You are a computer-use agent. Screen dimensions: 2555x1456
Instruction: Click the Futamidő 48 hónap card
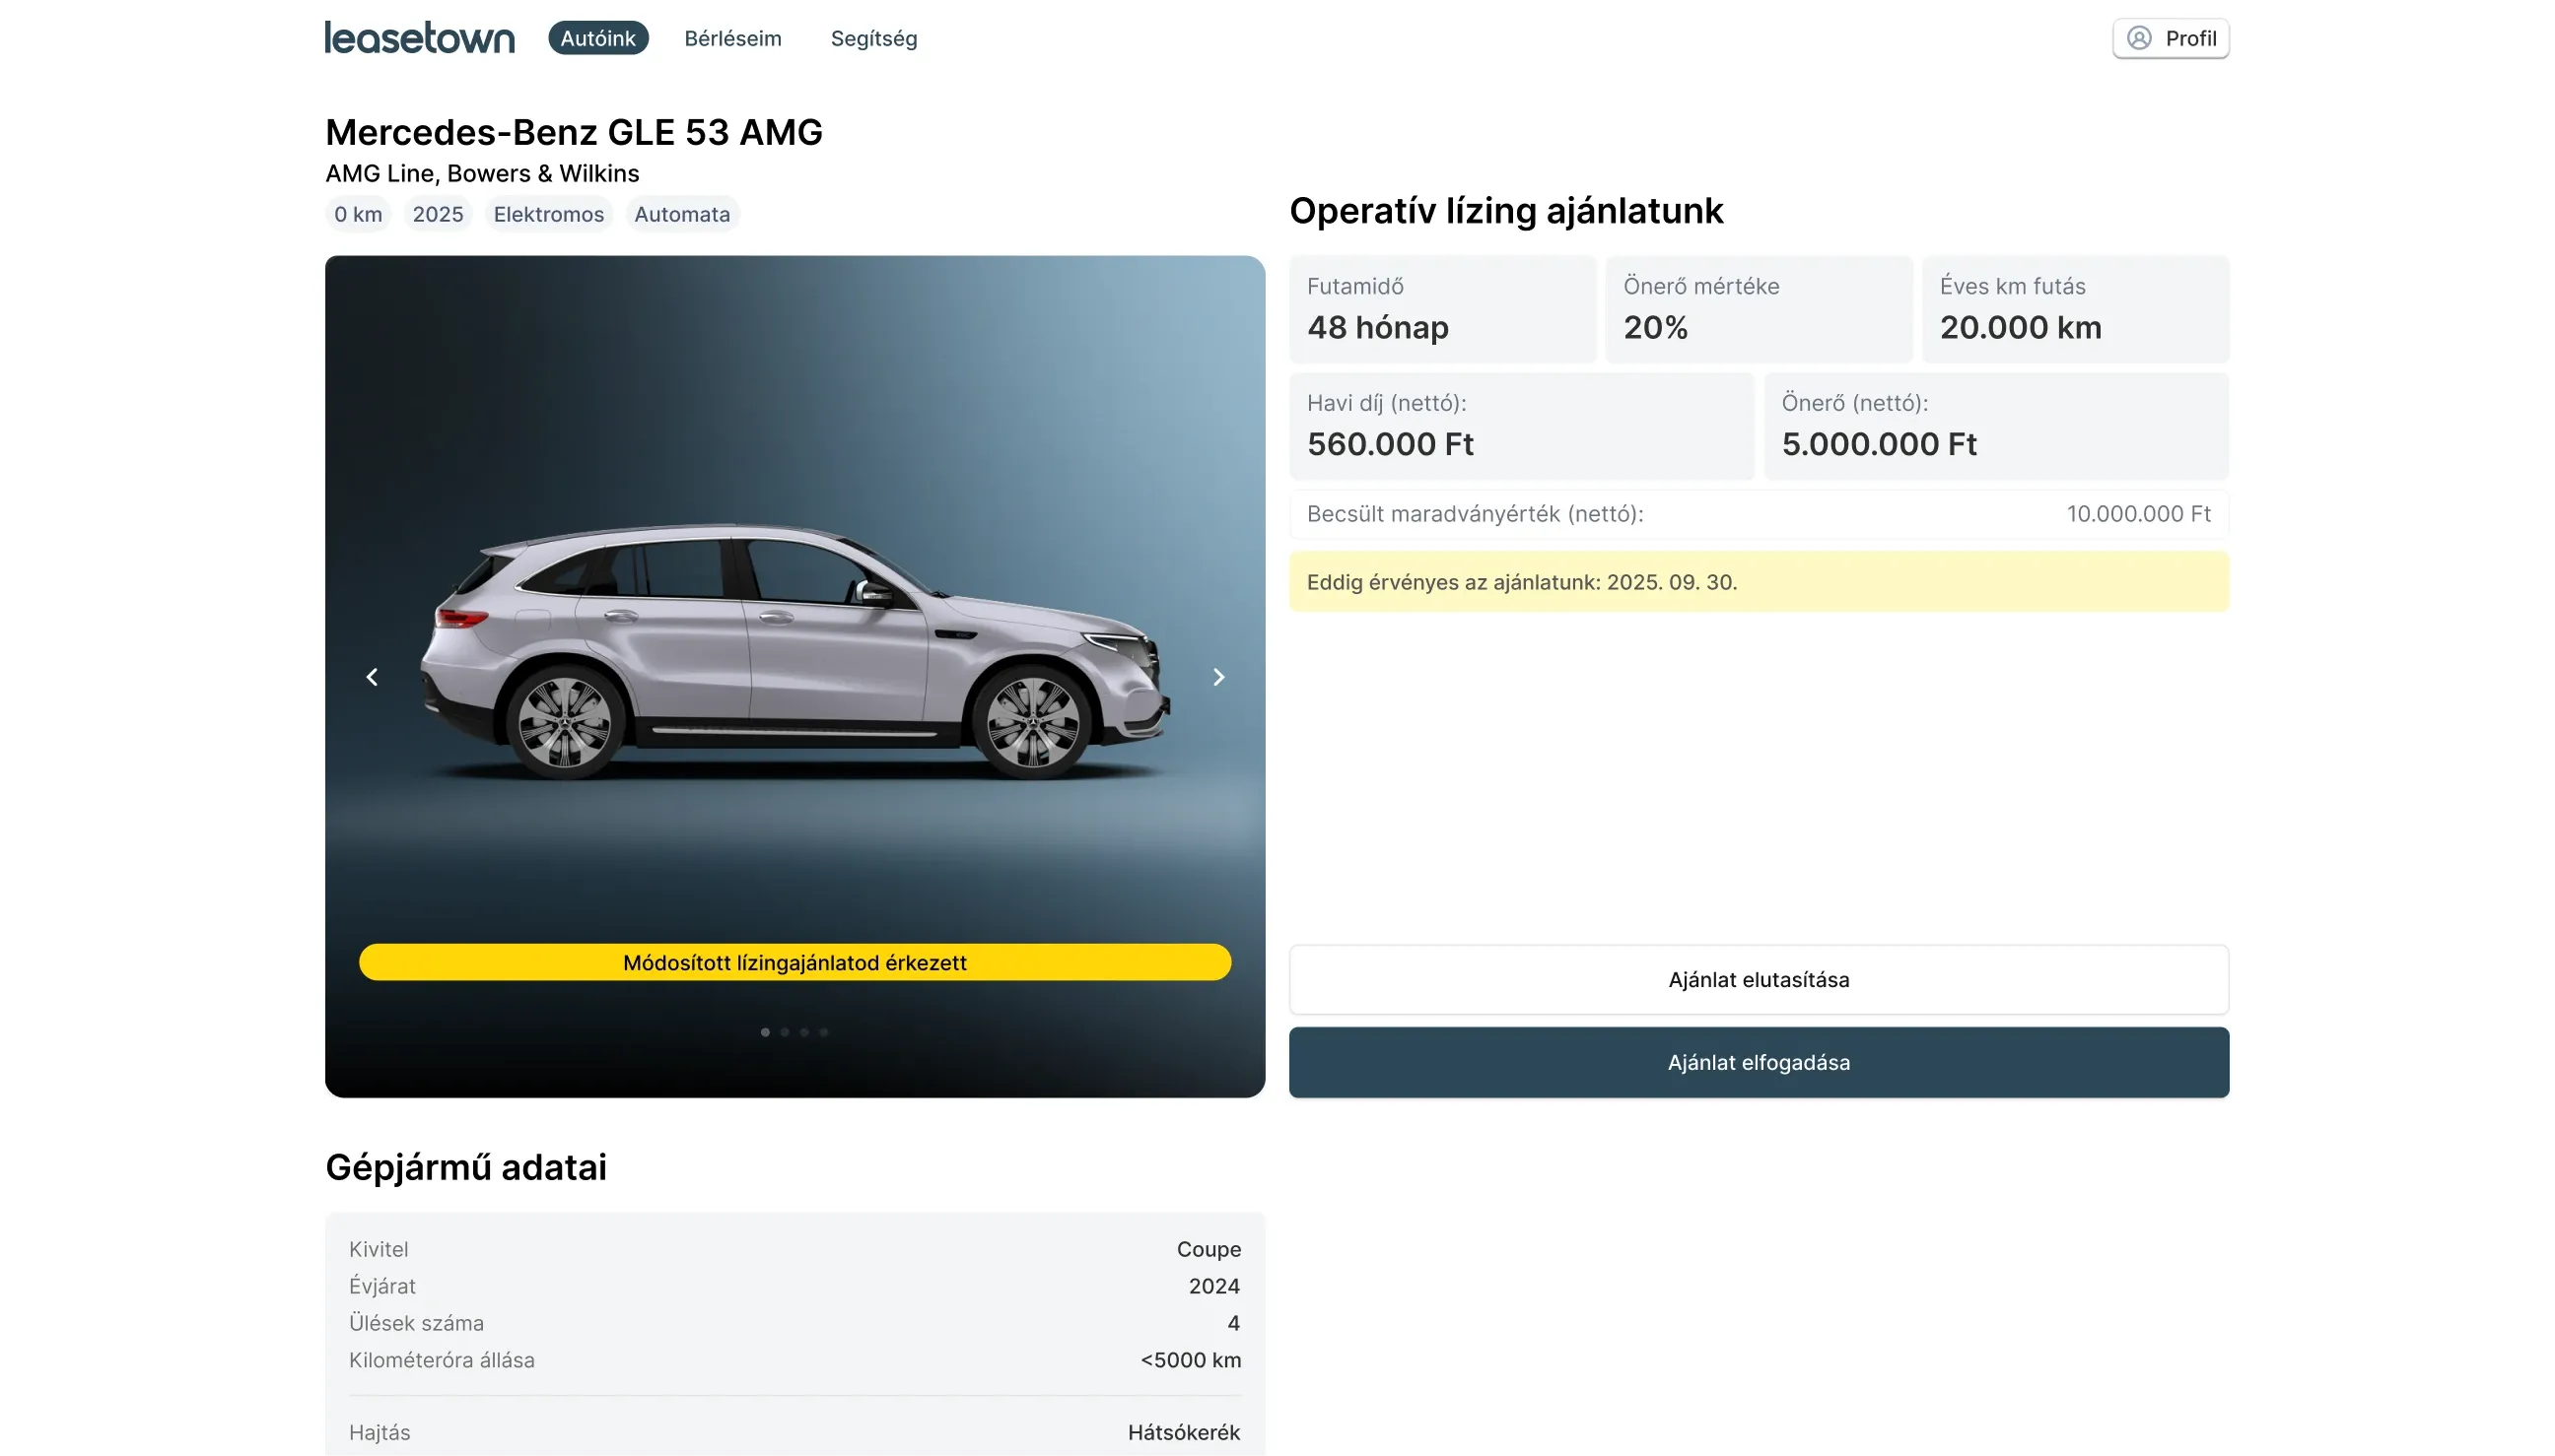(x=1441, y=310)
